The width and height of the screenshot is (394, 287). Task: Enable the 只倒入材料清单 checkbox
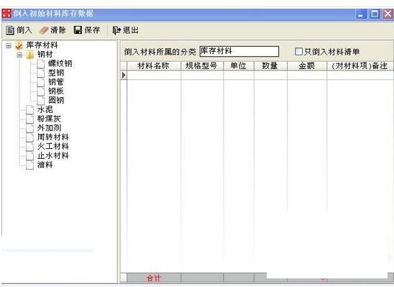[x=298, y=52]
